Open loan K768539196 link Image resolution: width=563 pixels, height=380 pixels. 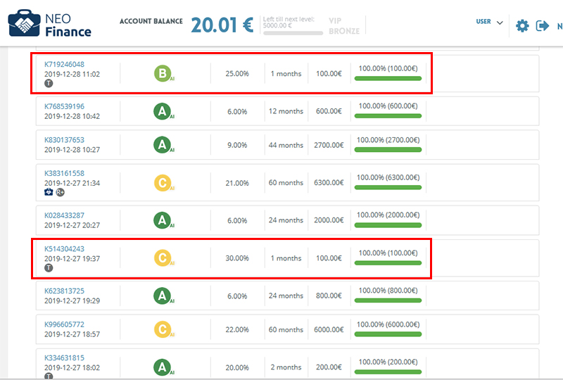64,106
